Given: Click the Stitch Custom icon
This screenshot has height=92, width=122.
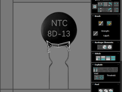Looking at the screenshot, I should coord(113,58).
